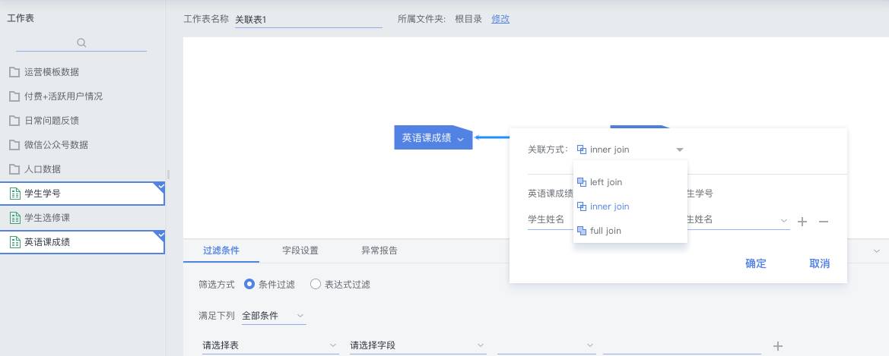Switch to the 字段设置 tab

(x=300, y=250)
